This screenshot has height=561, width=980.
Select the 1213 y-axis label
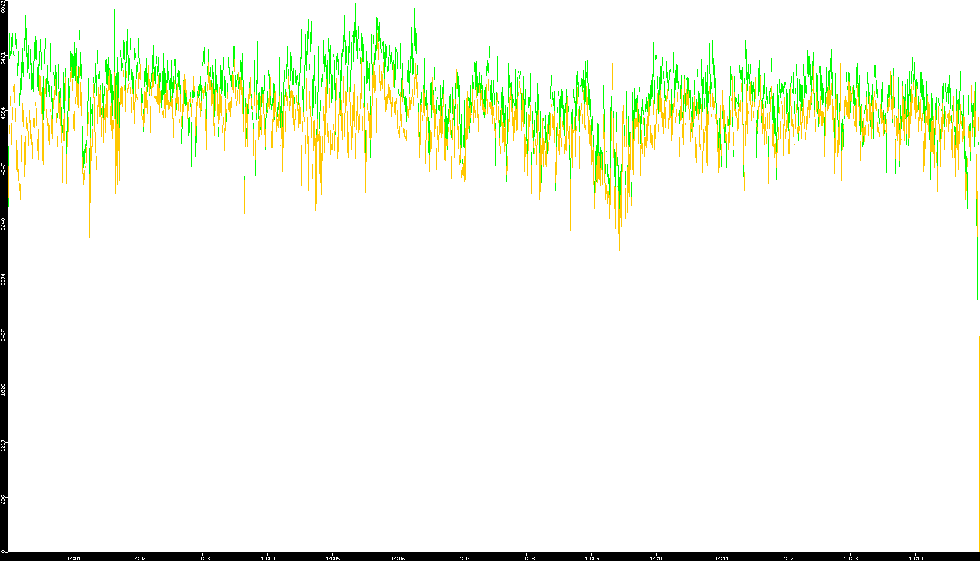[x=4, y=445]
